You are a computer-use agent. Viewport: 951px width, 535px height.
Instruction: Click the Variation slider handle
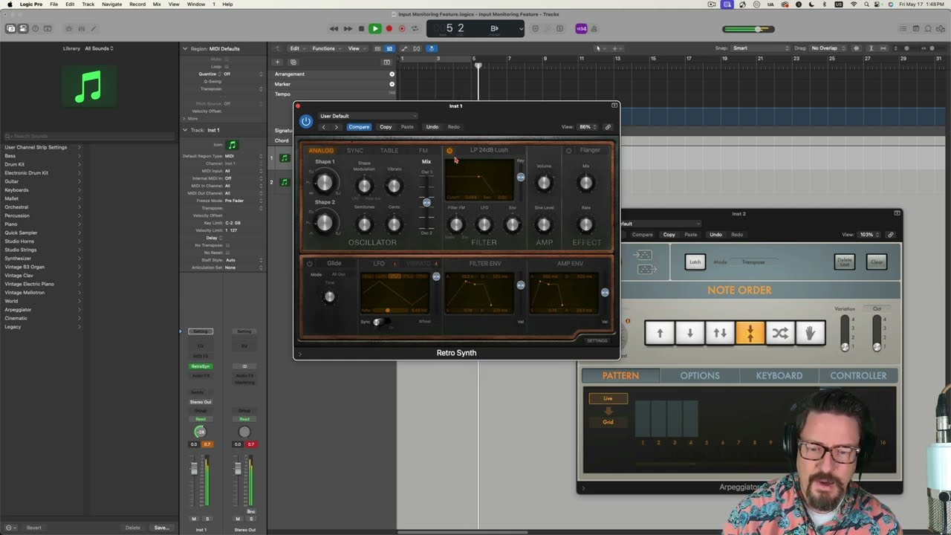click(845, 346)
